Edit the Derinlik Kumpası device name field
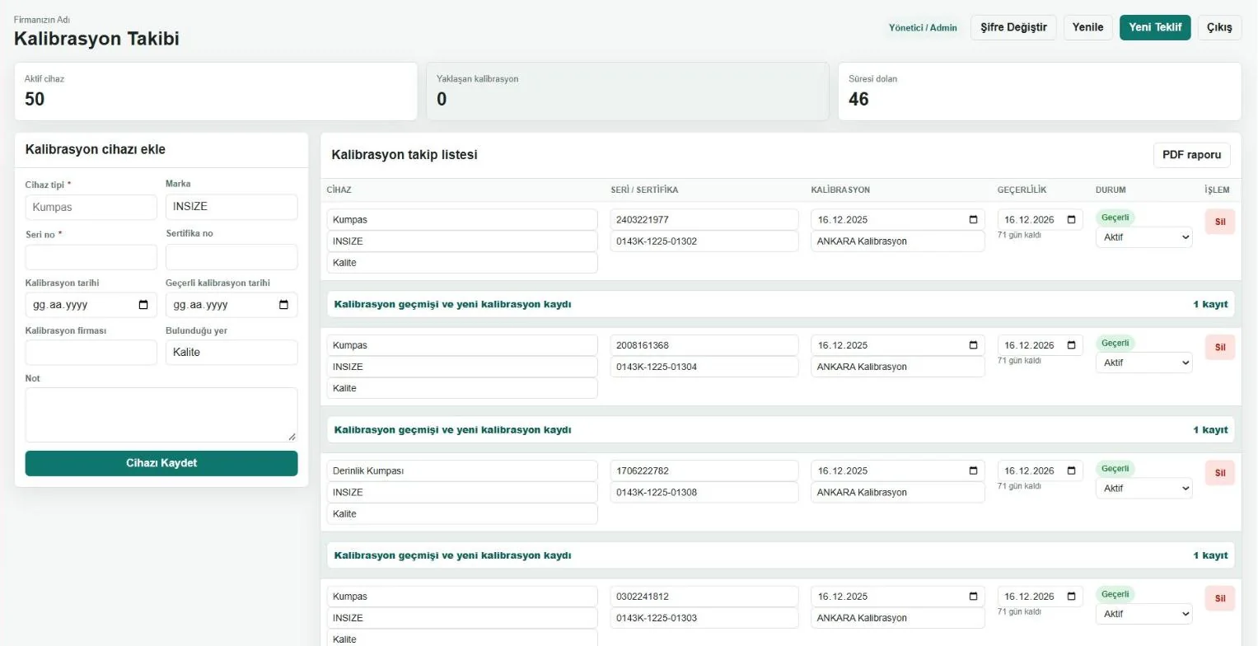Viewport: 1258px width, 646px height. click(462, 471)
